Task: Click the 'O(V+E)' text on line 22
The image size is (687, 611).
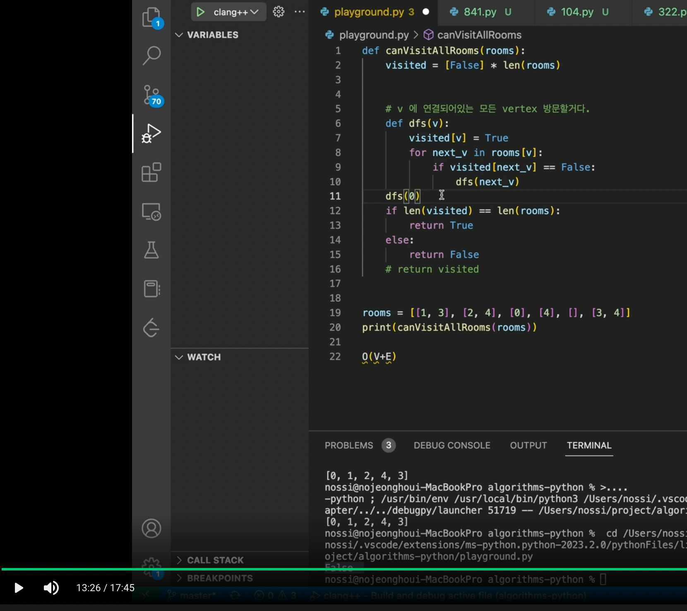Action: (x=379, y=356)
